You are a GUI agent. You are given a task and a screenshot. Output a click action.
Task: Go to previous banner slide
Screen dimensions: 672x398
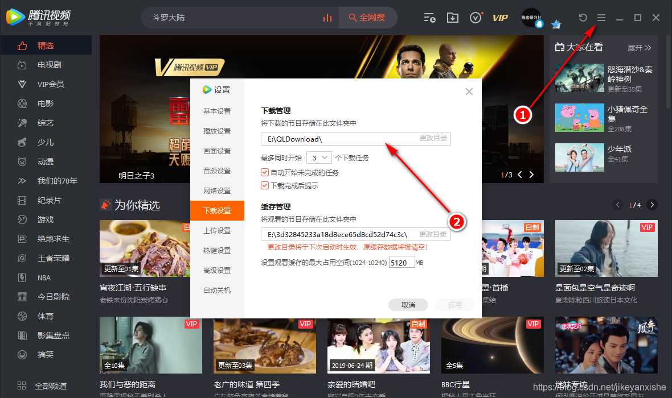click(520, 175)
